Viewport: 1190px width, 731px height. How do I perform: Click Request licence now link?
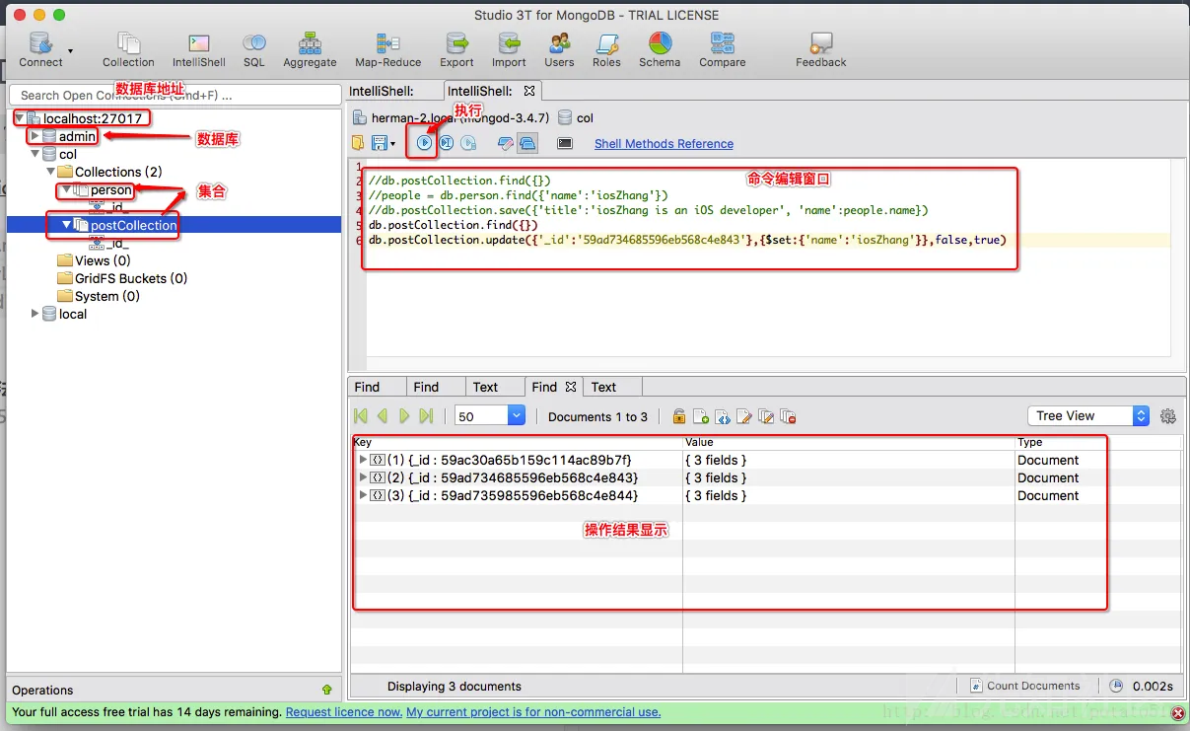pos(343,711)
